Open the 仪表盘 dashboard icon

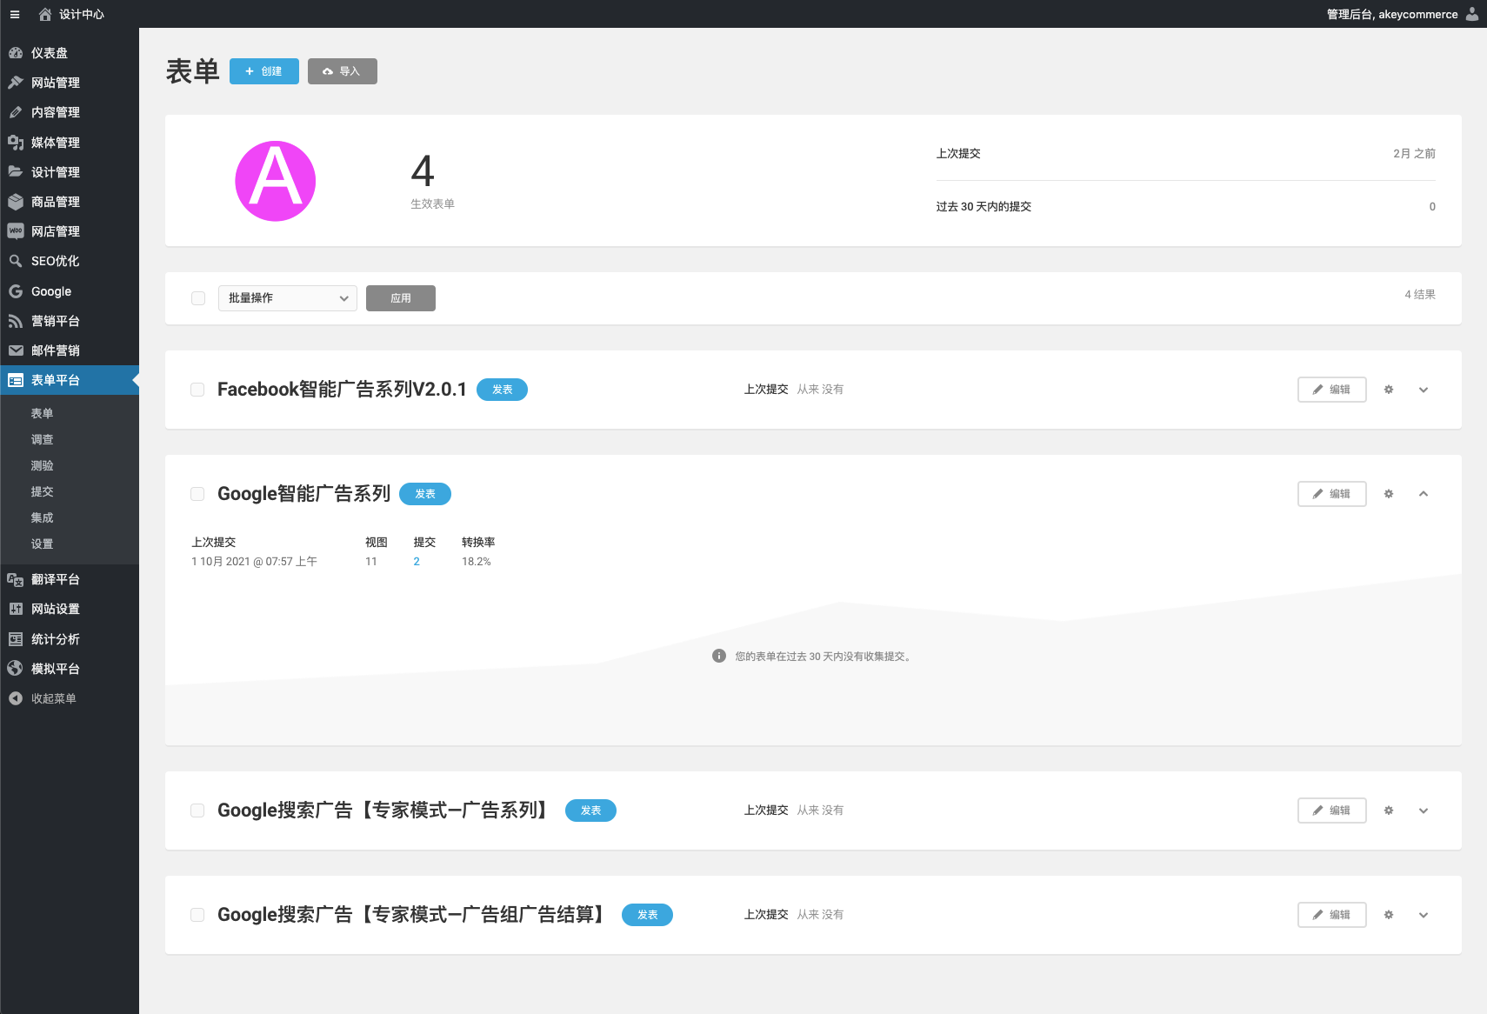(x=16, y=53)
